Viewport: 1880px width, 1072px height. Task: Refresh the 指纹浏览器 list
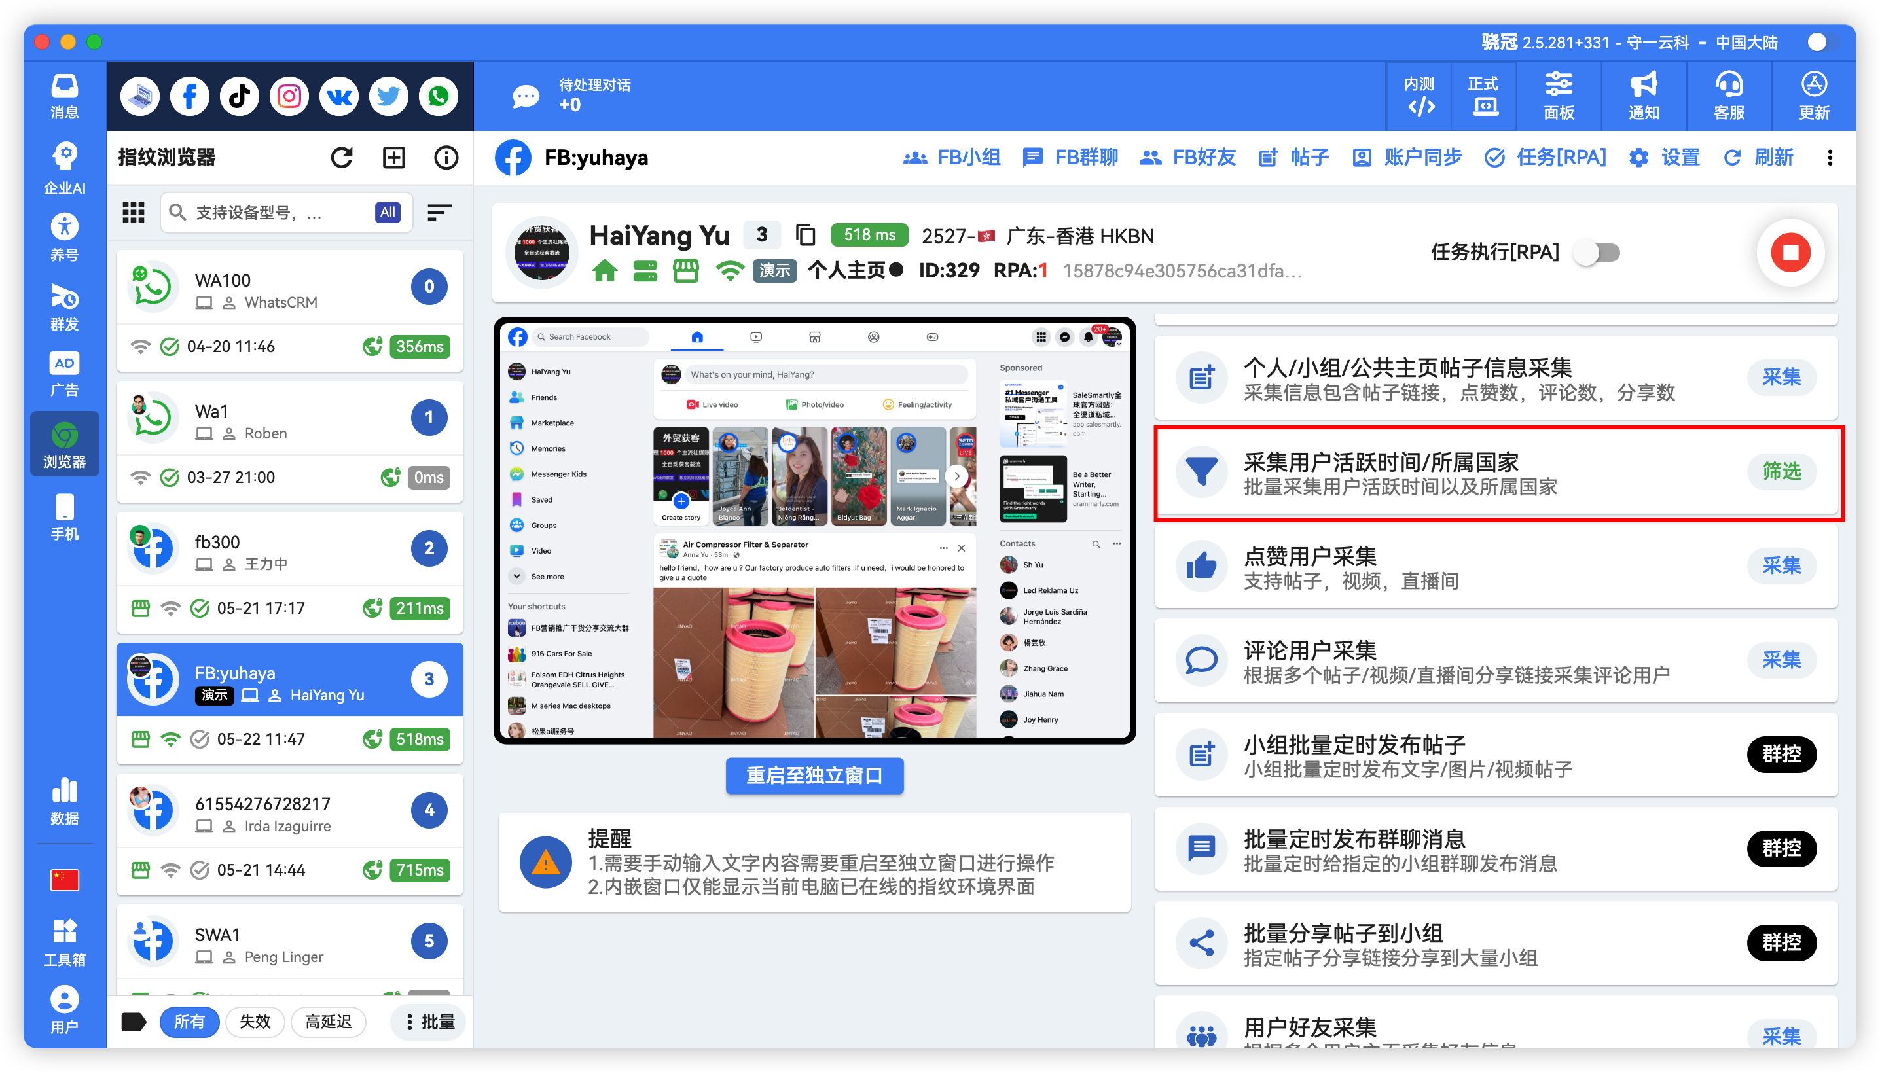[x=341, y=157]
